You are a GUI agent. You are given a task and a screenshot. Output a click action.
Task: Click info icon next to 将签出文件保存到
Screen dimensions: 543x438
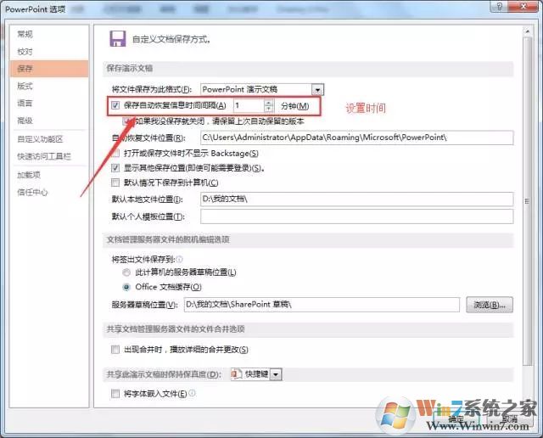[x=179, y=259]
